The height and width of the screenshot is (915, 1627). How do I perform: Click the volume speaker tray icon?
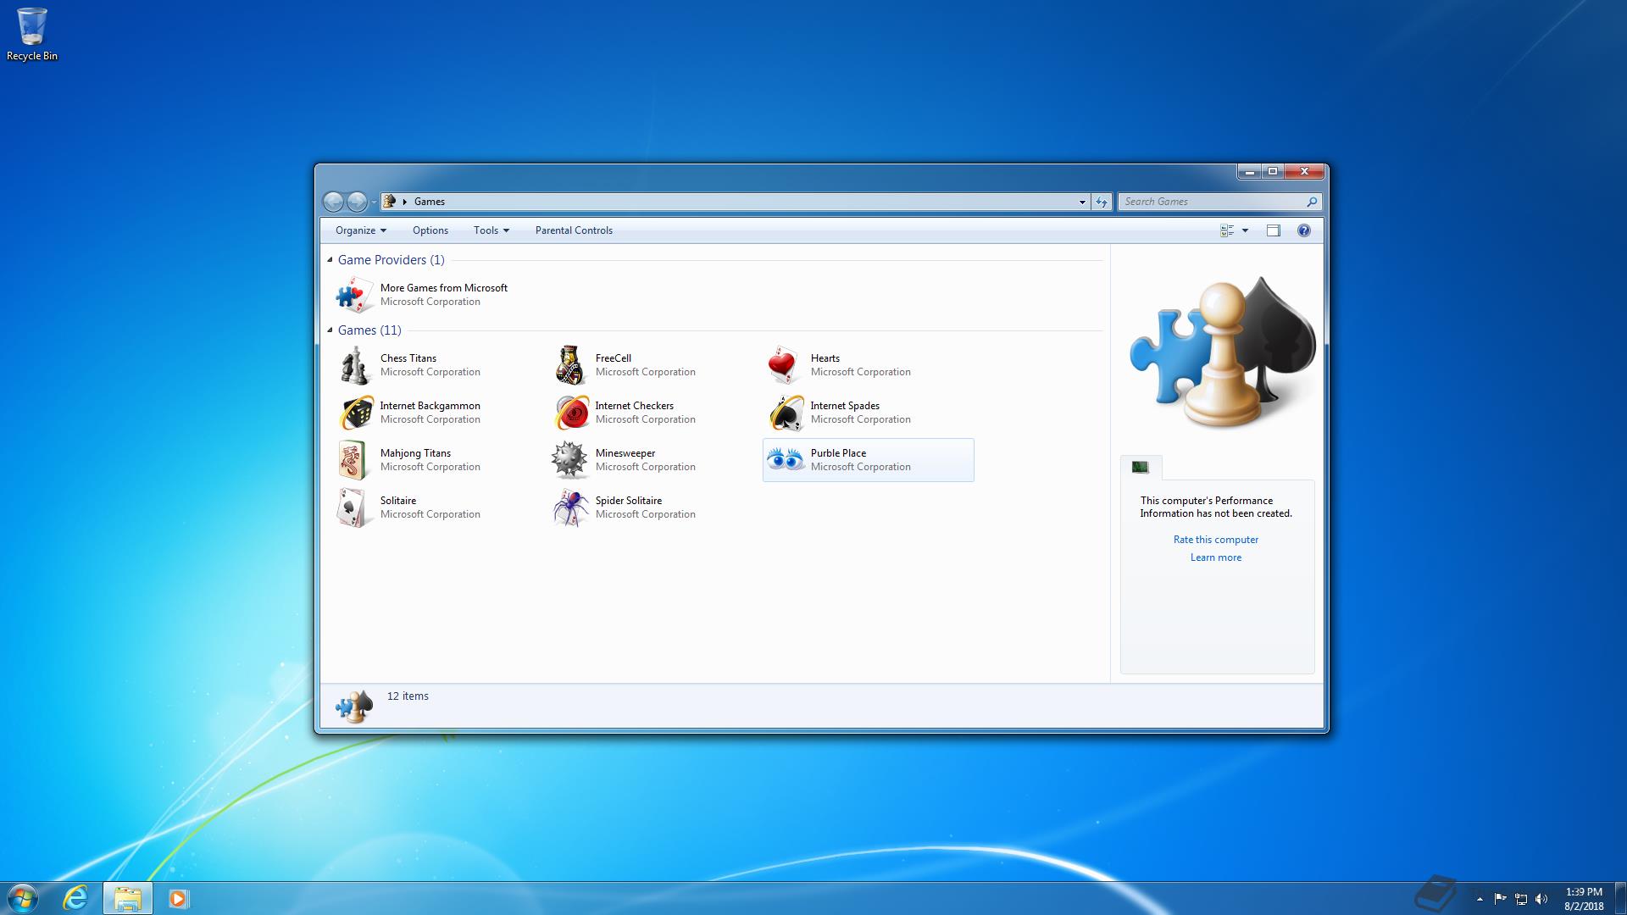point(1541,899)
